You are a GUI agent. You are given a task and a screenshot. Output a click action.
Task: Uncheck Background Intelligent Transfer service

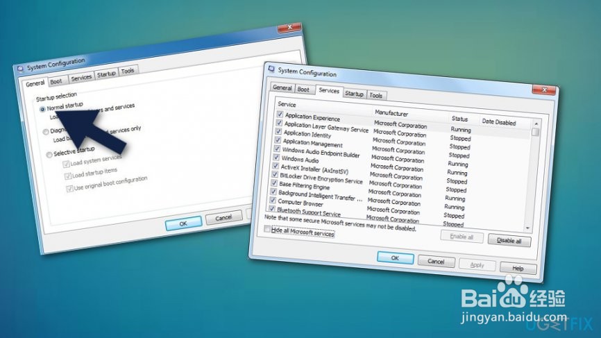click(273, 192)
